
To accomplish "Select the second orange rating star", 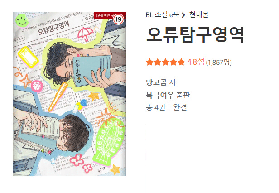I will 158,62.
